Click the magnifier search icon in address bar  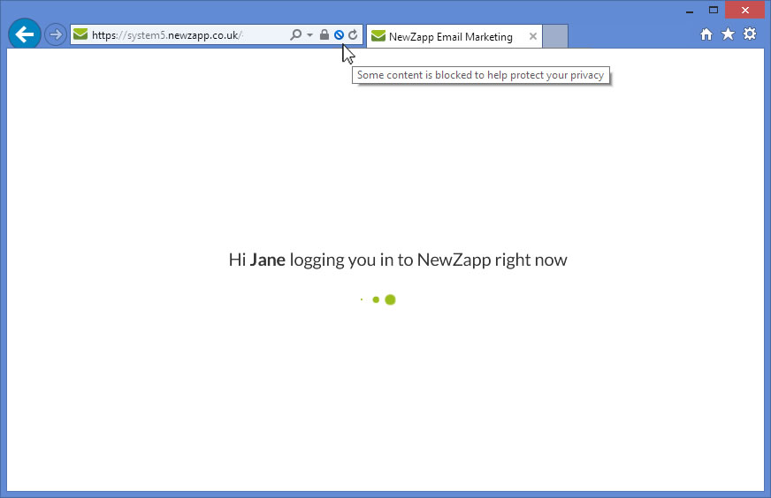point(296,34)
